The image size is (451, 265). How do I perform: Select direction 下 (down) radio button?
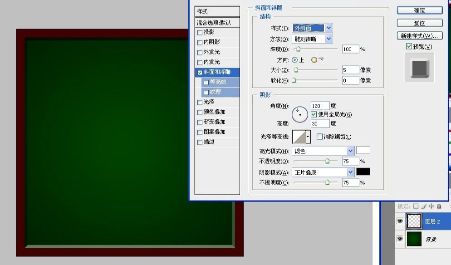tap(314, 60)
